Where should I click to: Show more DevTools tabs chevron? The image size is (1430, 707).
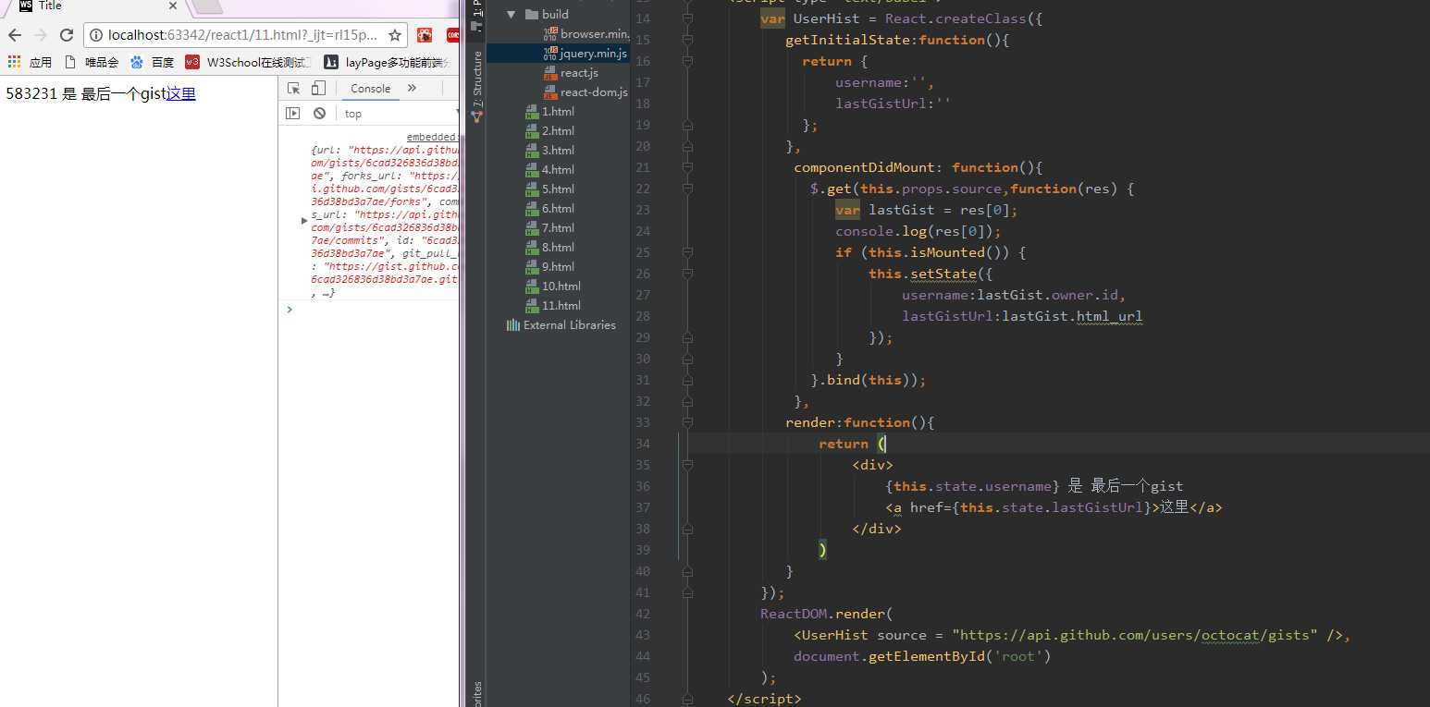412,89
